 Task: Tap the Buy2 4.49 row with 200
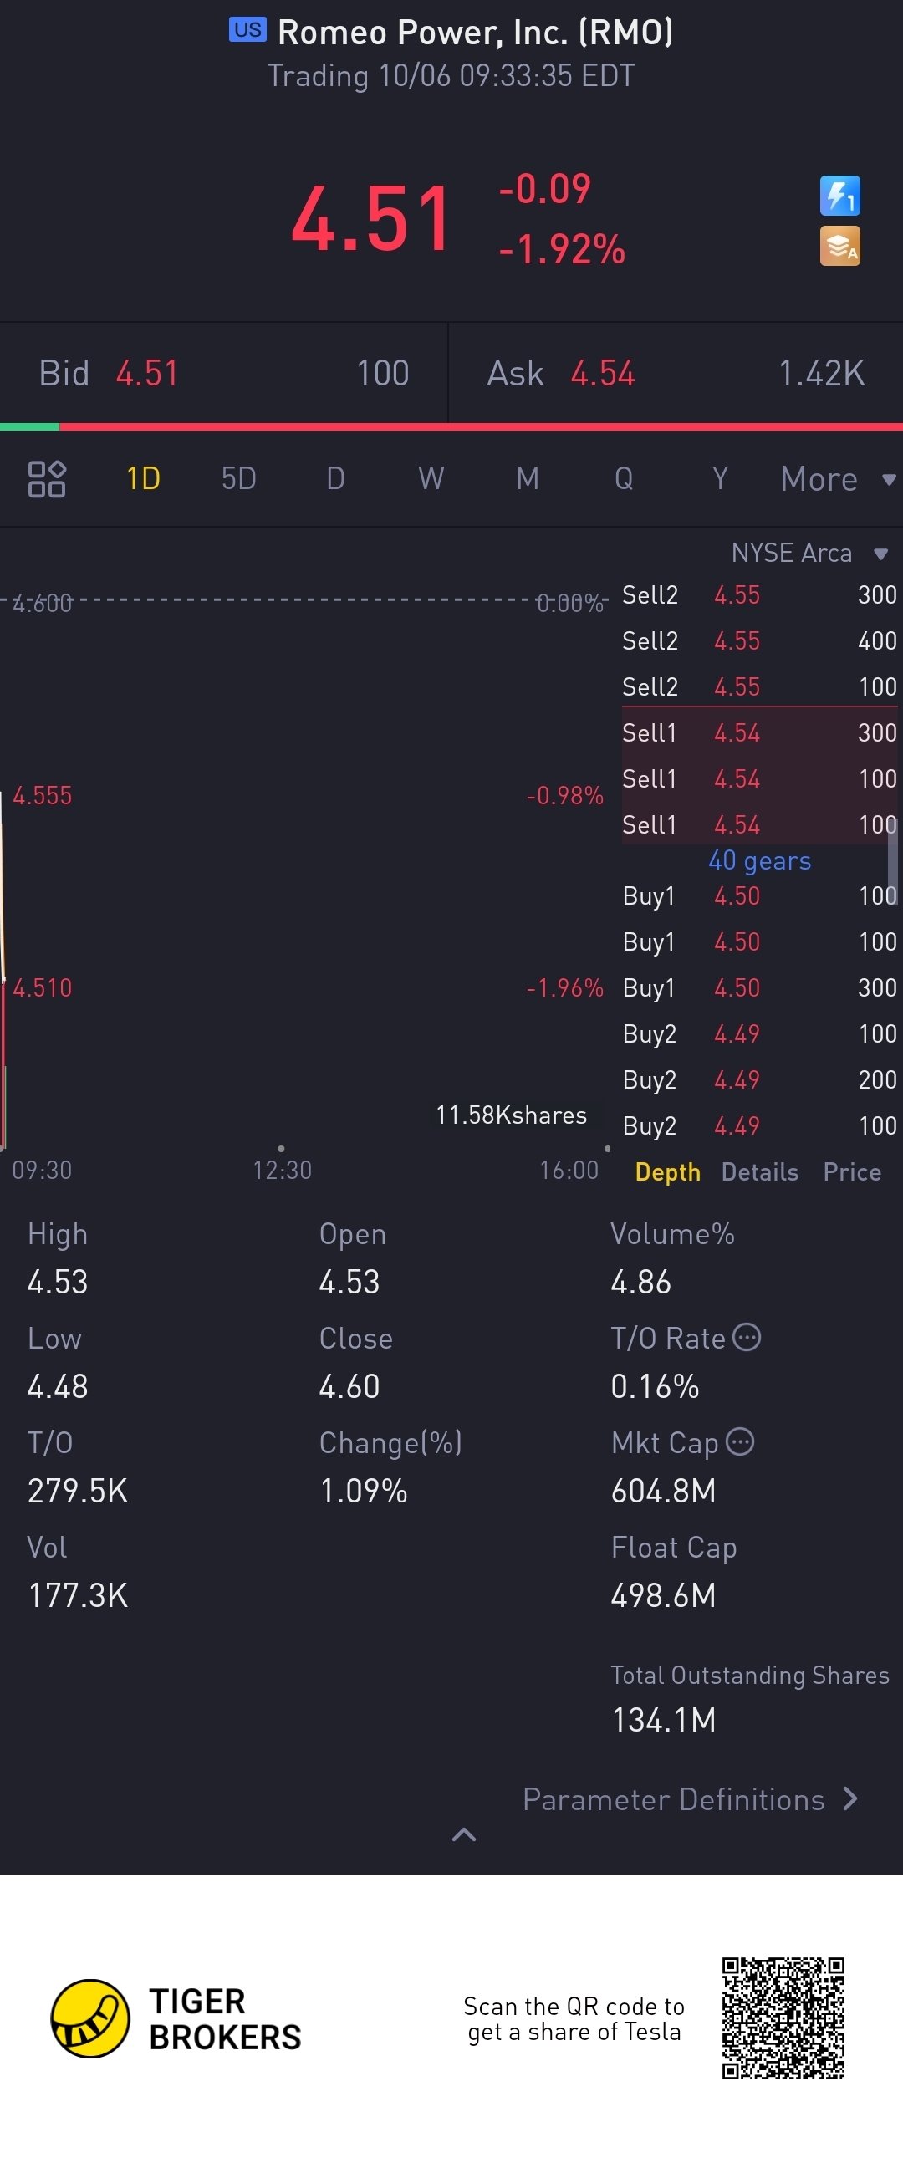(759, 1079)
